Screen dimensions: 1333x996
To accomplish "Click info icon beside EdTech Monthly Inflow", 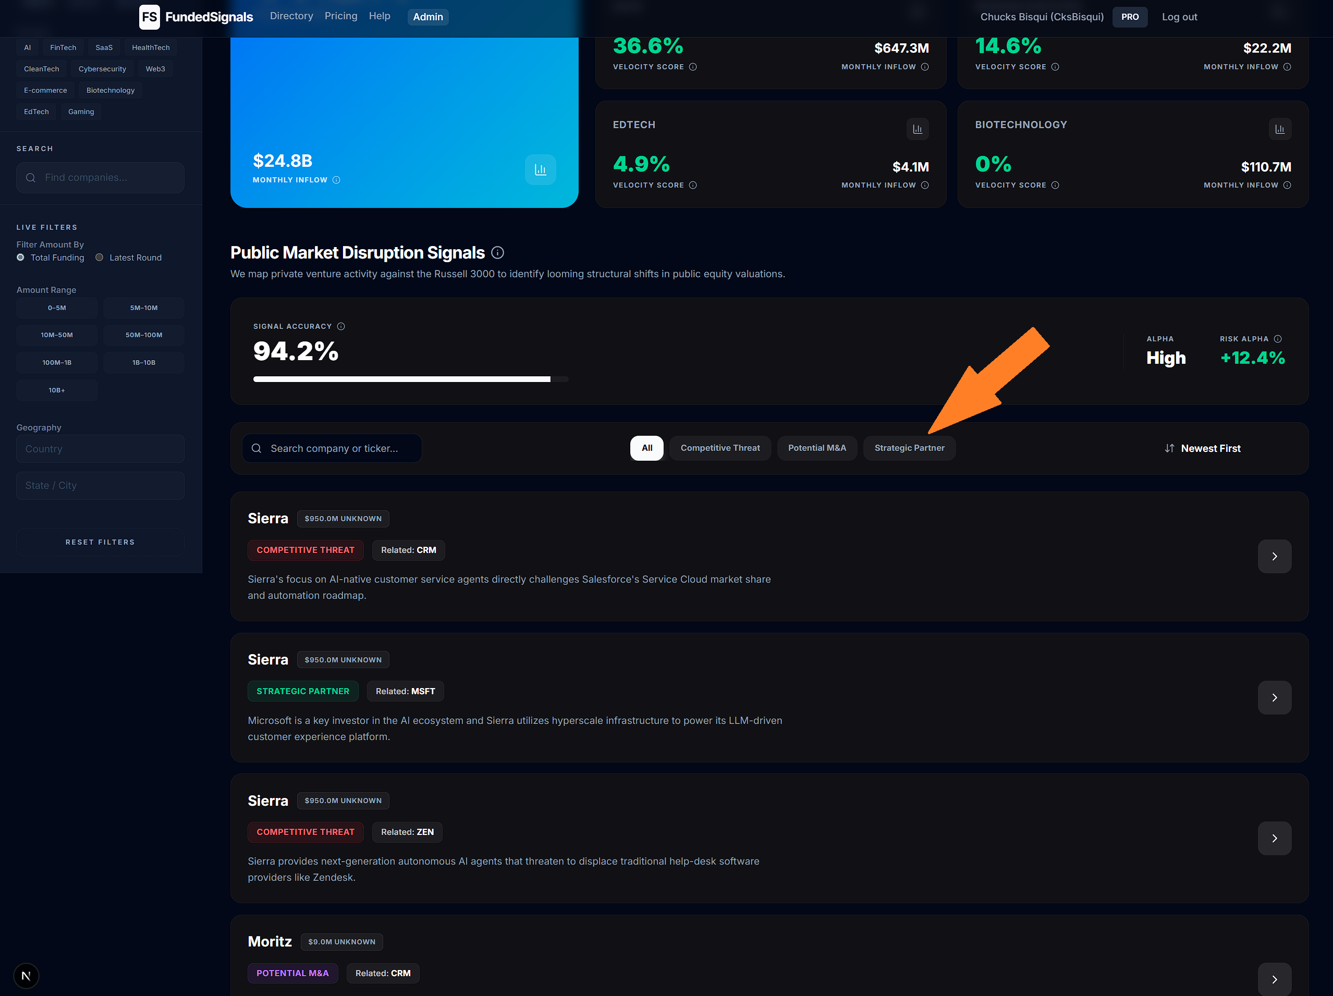I will (x=924, y=185).
